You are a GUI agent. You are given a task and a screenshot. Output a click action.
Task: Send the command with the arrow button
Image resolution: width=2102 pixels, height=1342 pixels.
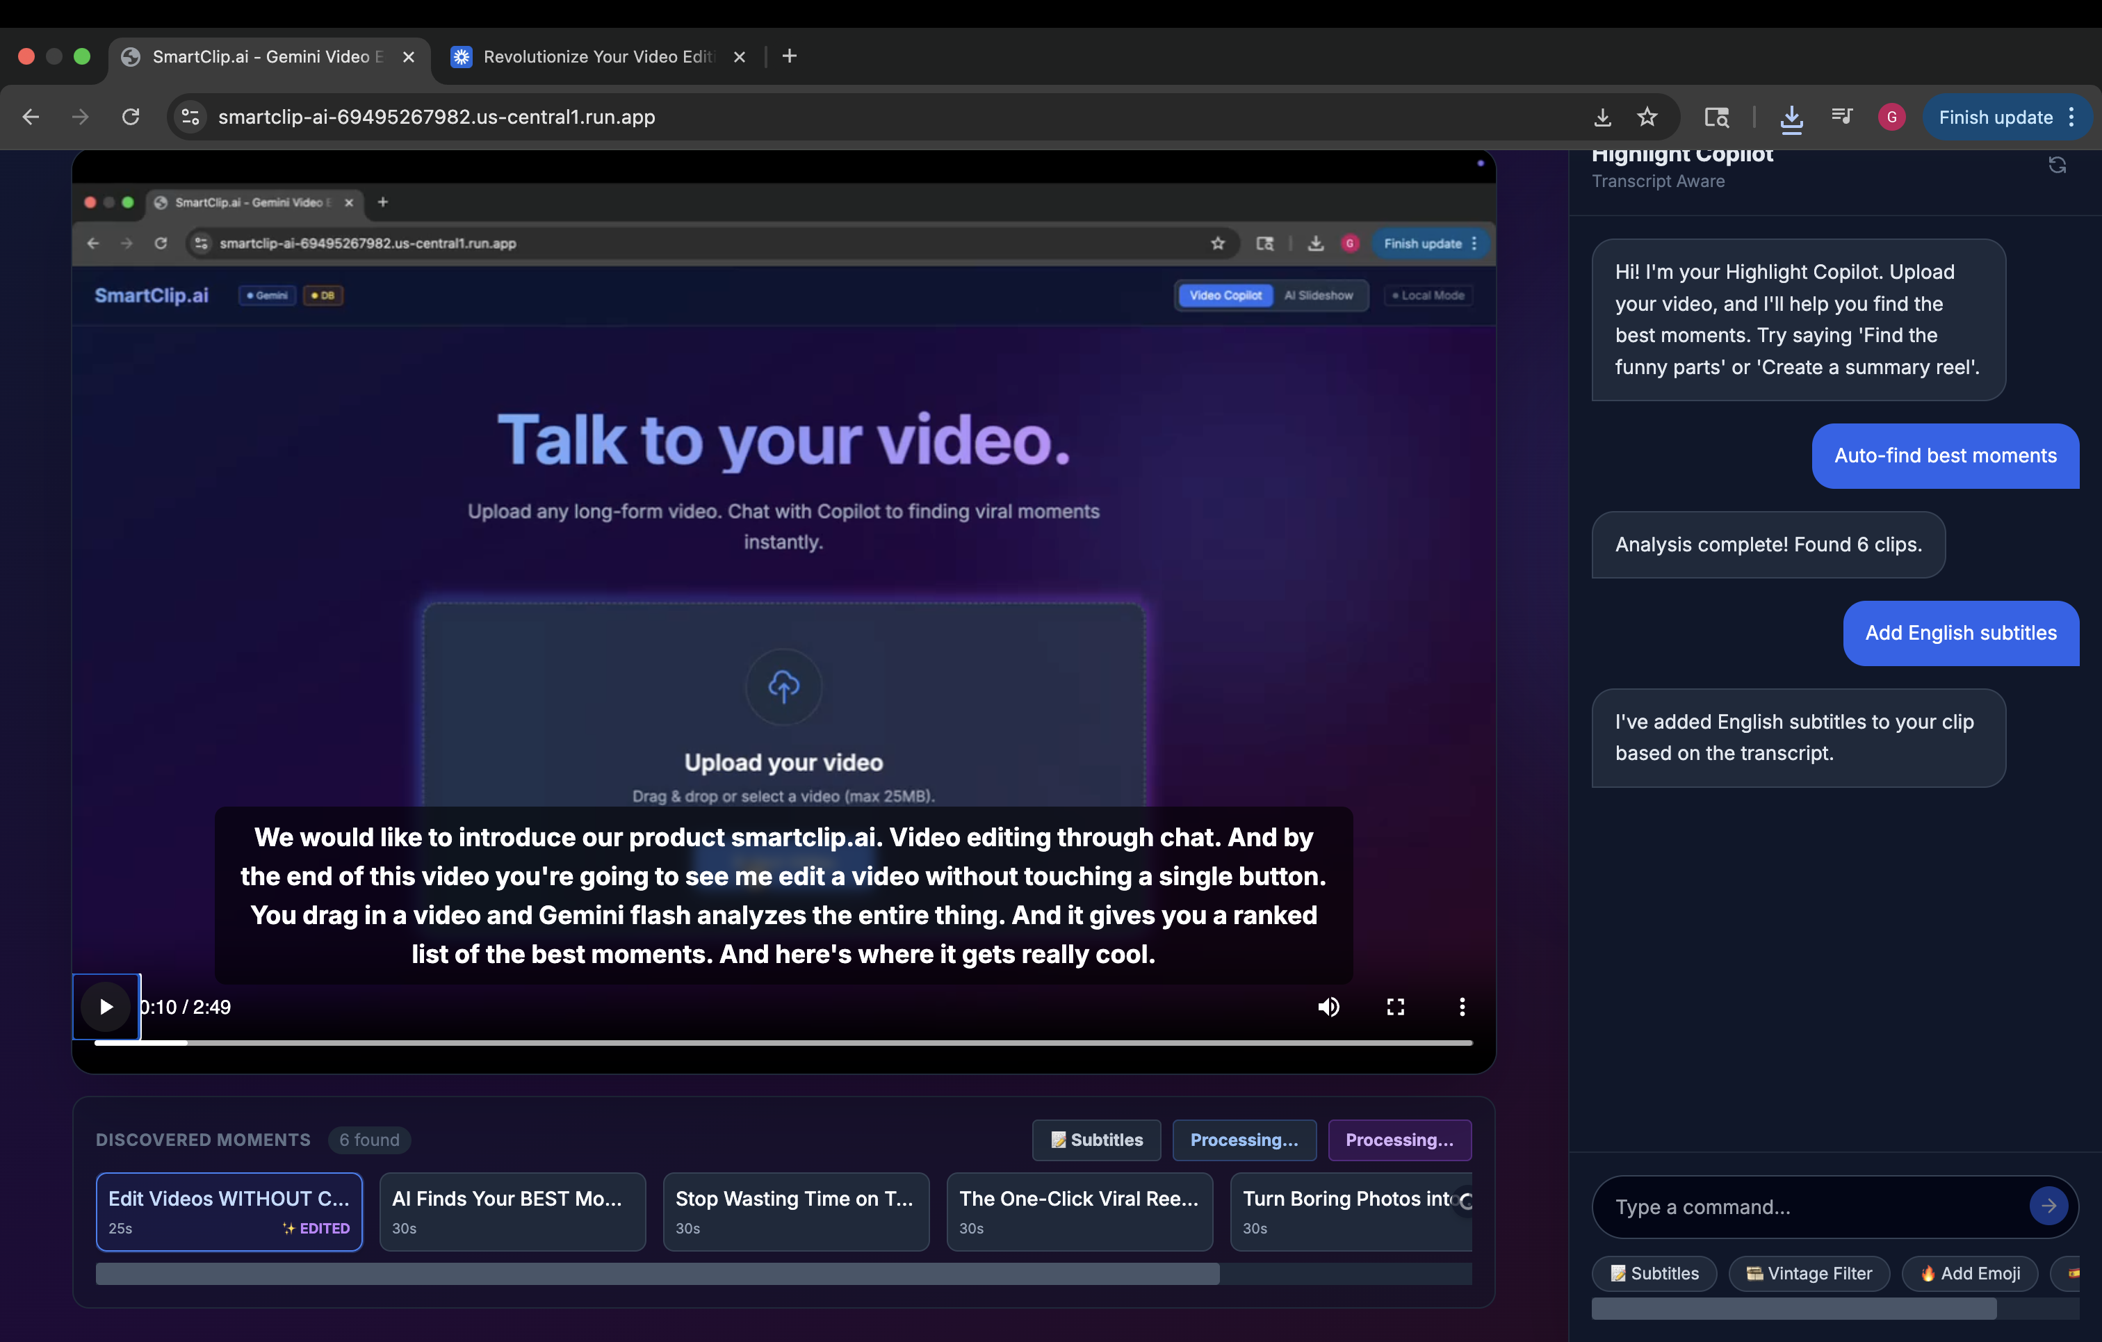2048,1206
